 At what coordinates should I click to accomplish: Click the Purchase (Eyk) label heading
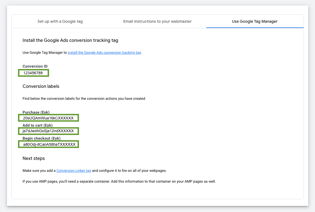pyautogui.click(x=36, y=112)
